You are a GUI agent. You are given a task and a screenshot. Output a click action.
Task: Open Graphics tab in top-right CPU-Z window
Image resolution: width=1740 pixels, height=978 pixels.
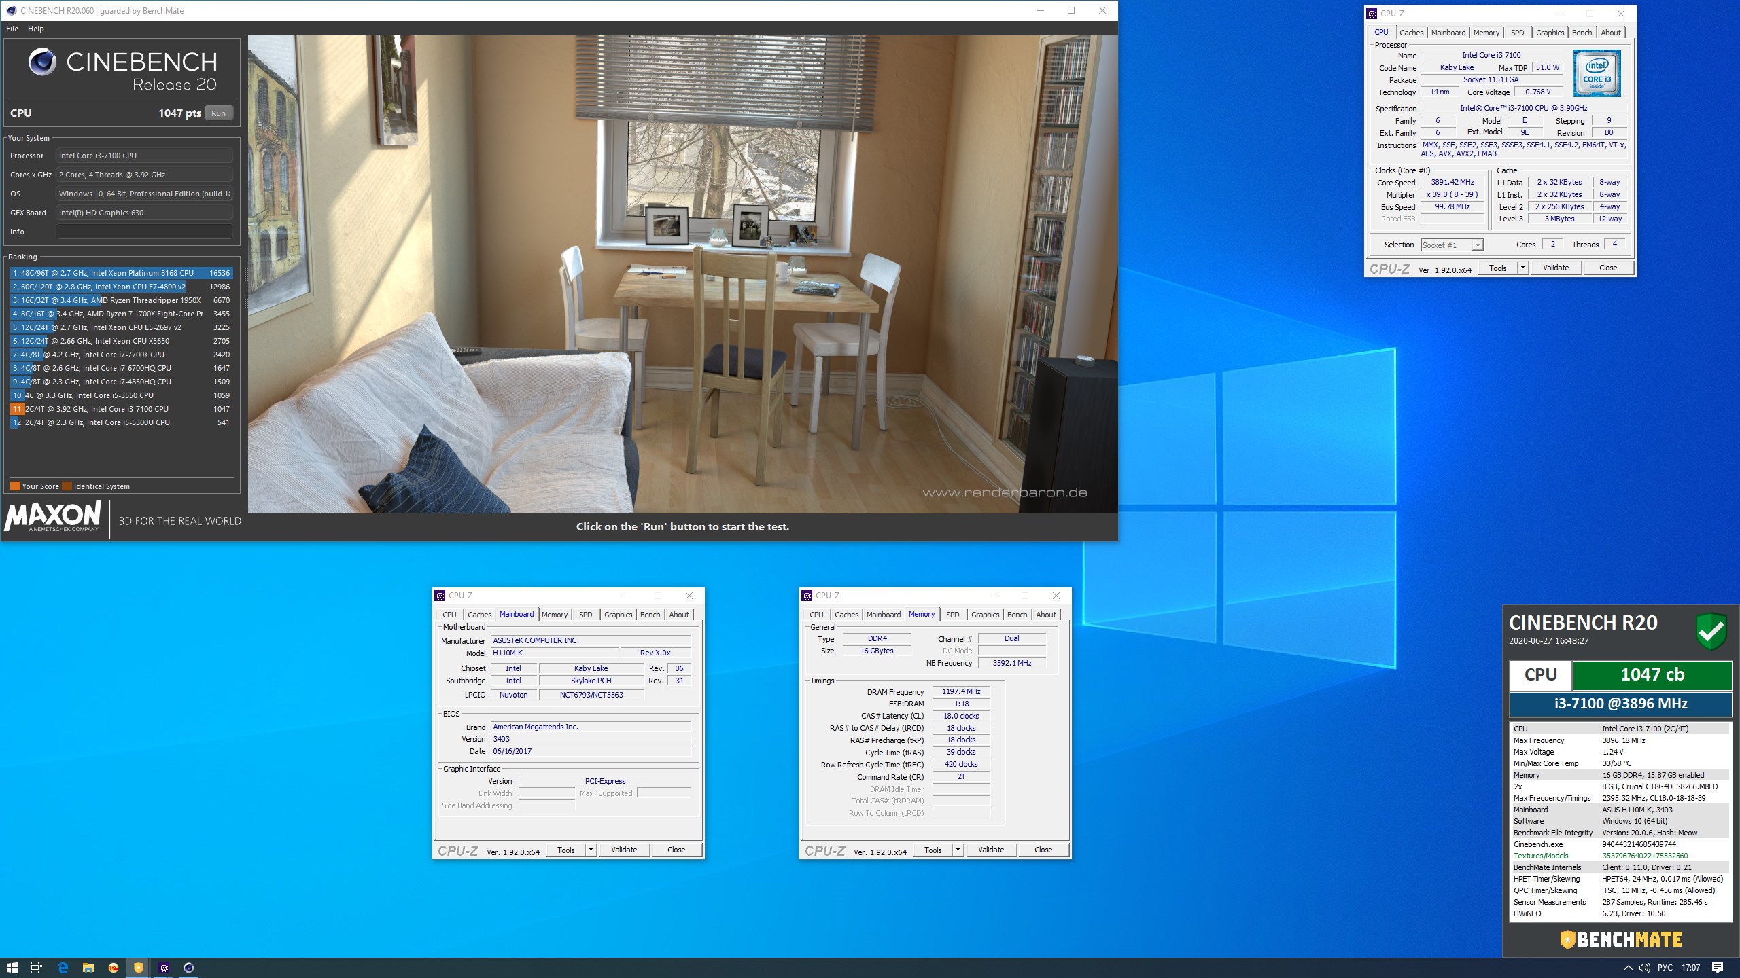click(x=1550, y=33)
